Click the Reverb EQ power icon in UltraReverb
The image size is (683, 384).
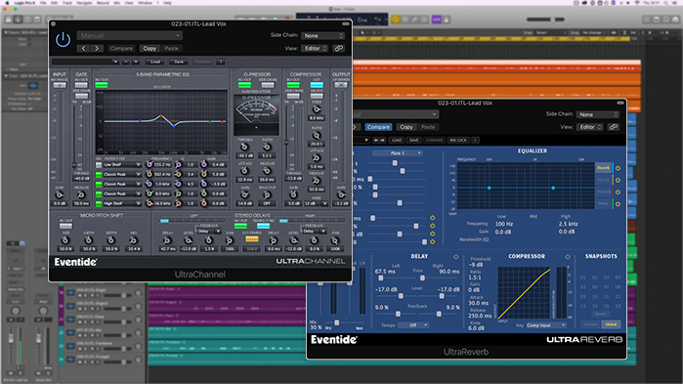619,168
